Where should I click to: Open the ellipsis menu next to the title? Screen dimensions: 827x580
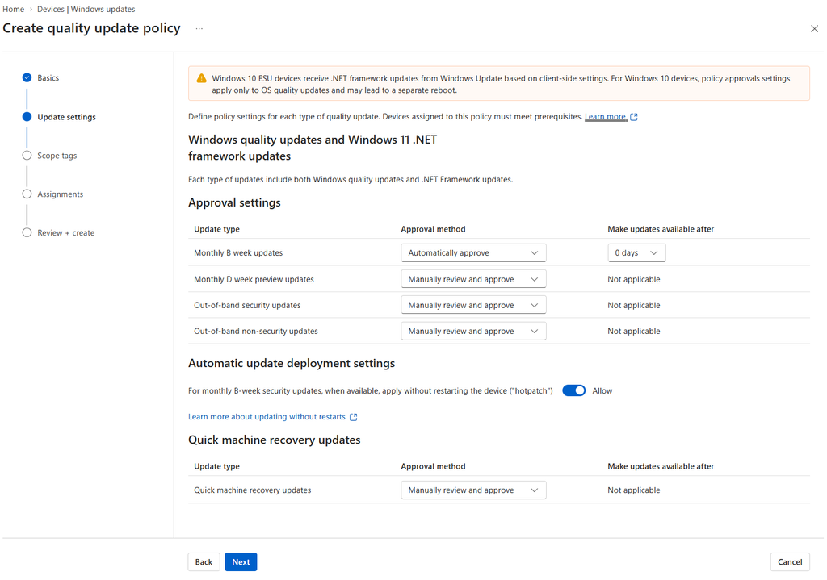click(199, 29)
